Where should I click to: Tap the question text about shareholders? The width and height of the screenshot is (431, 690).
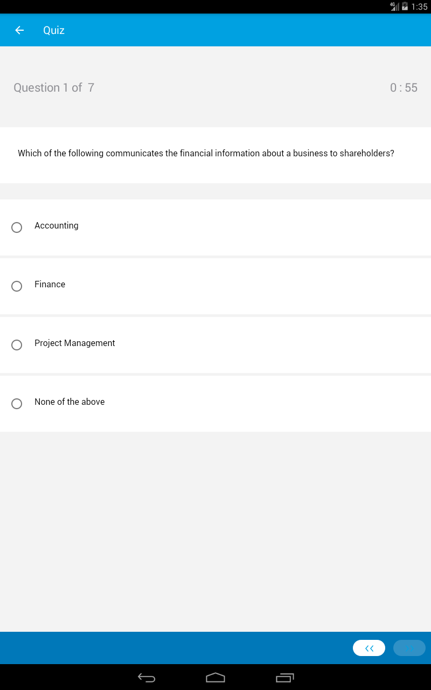pyautogui.click(x=206, y=154)
